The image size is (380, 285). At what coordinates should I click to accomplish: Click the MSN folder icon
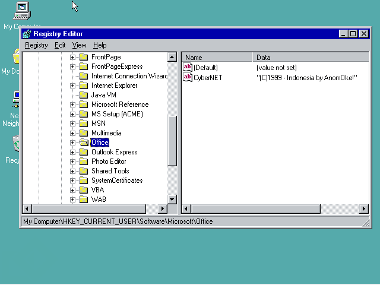83,123
